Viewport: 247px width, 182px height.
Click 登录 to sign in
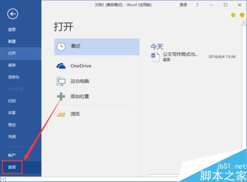[183, 5]
